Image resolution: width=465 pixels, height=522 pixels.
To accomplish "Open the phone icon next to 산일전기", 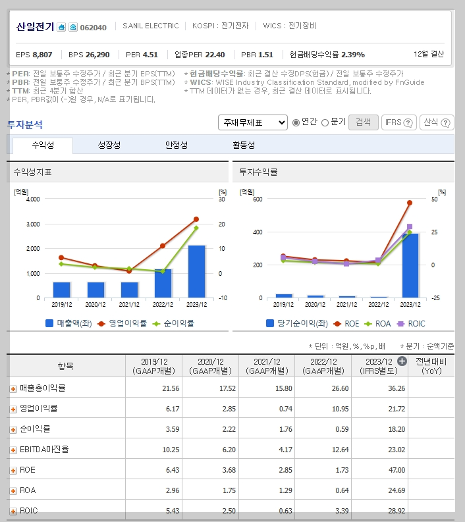I will pyautogui.click(x=73, y=27).
